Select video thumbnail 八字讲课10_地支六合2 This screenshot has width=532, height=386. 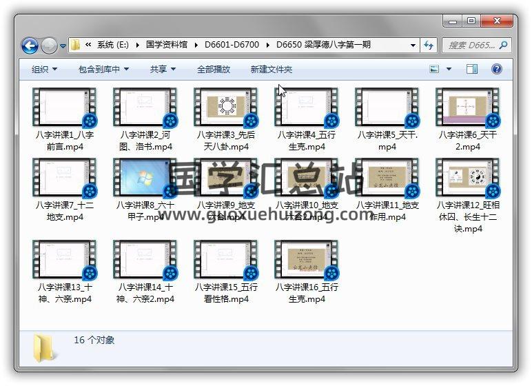click(307, 178)
